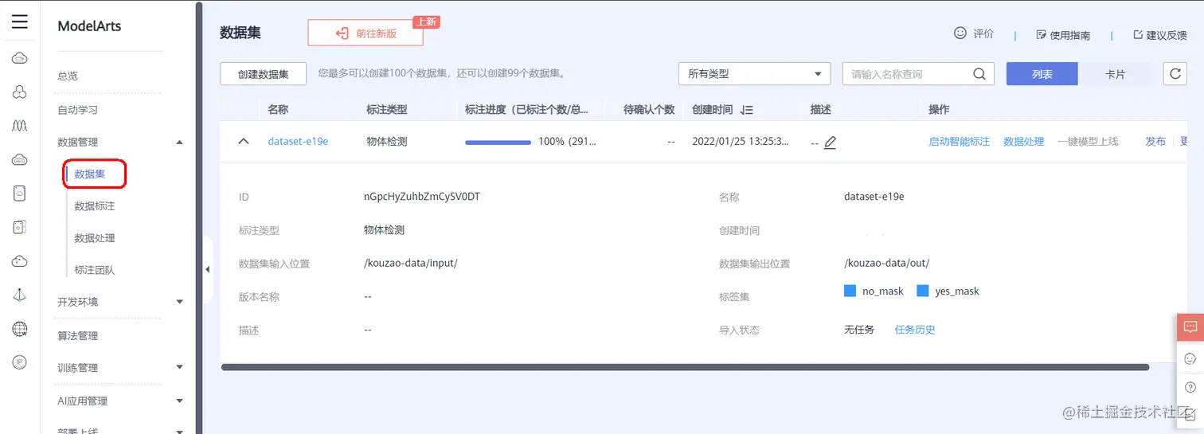Go to 数据处理 in the sidebar
The height and width of the screenshot is (434, 1204).
click(x=94, y=238)
